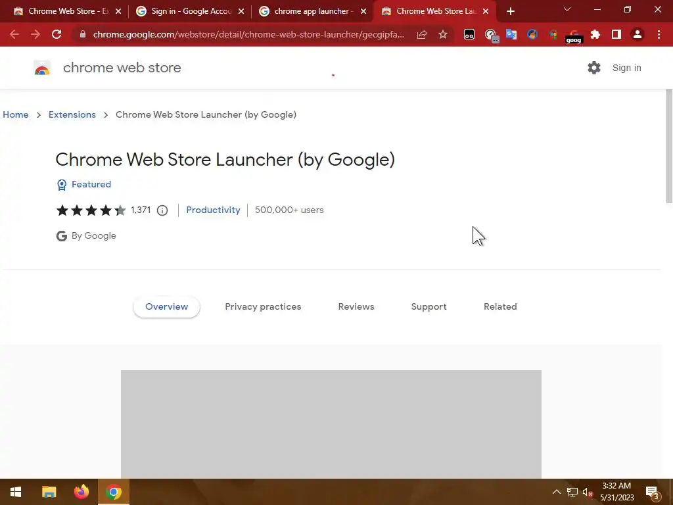
Task: Open the network status tray icon
Action: point(572,492)
